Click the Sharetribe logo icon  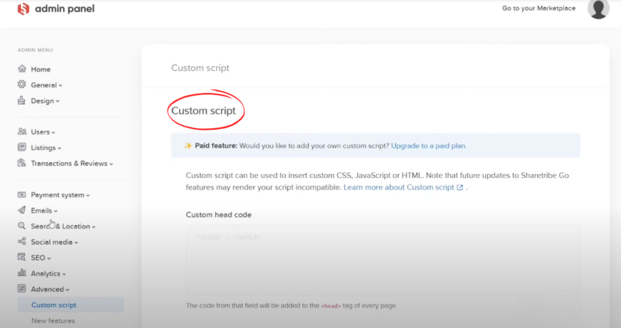24,8
